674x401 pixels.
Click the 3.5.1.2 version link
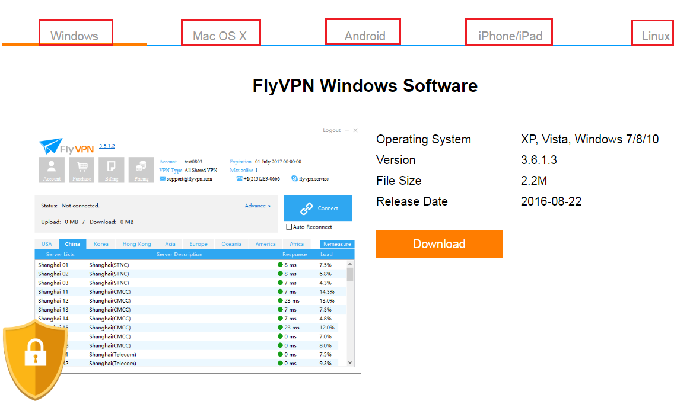click(107, 146)
